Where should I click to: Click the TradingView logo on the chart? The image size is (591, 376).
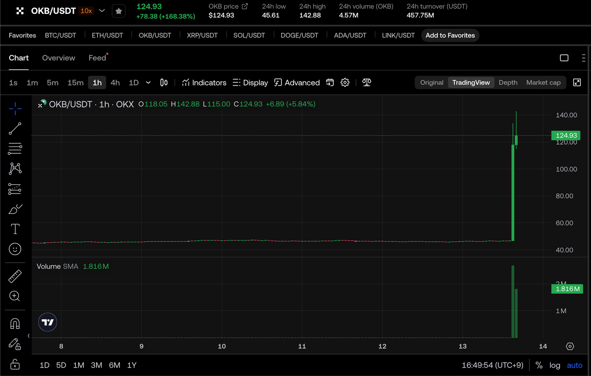pyautogui.click(x=48, y=322)
